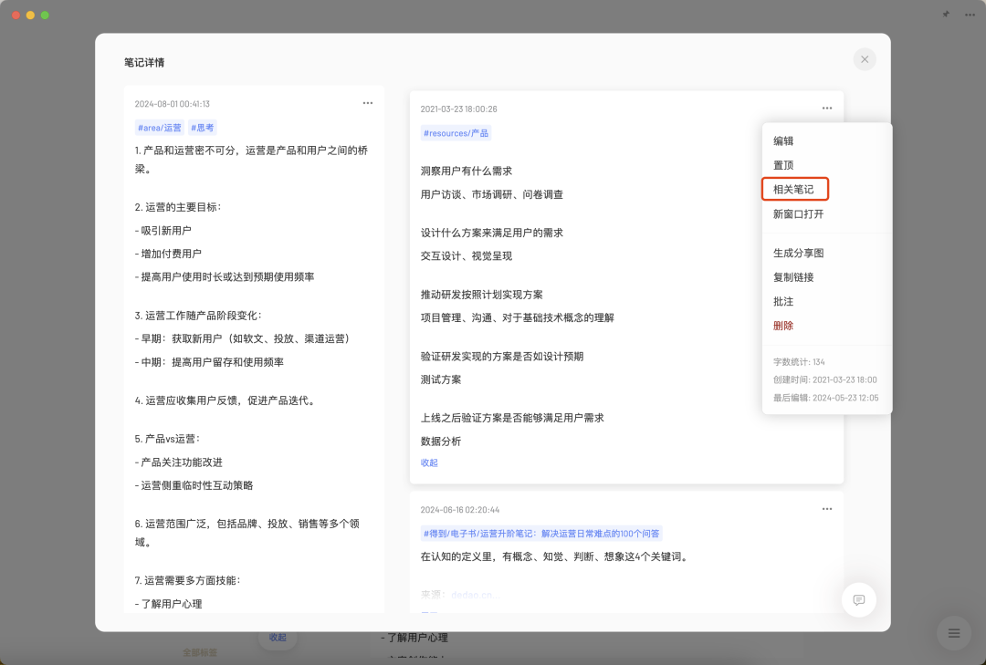This screenshot has width=986, height=665.
Task: Click the line 用户访谈、市场调研、问卷调查
Action: click(x=492, y=195)
